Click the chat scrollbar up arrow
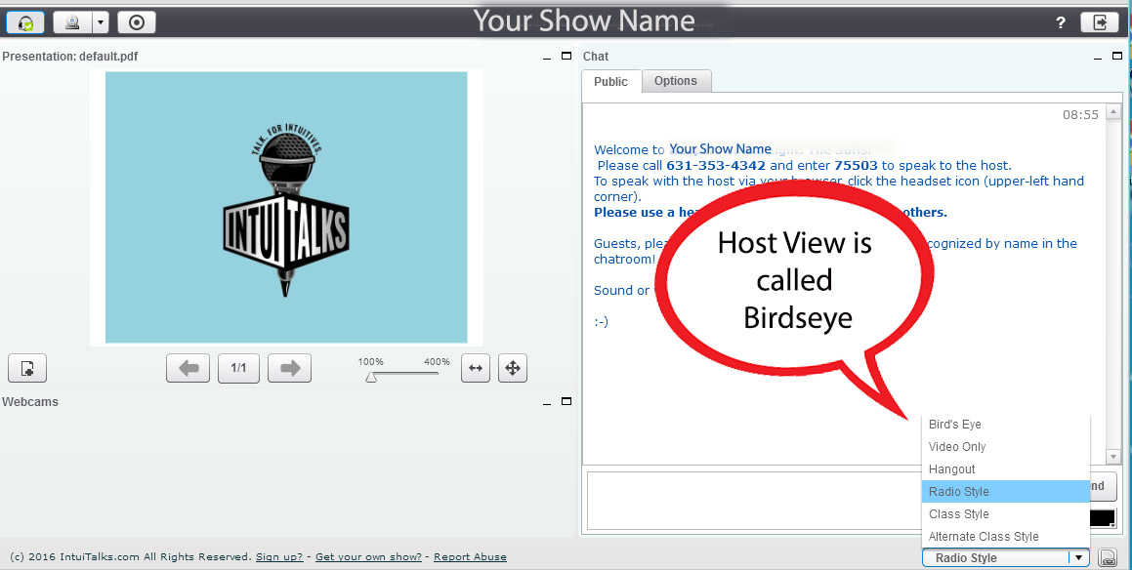Image resolution: width=1132 pixels, height=570 pixels. (x=1112, y=112)
